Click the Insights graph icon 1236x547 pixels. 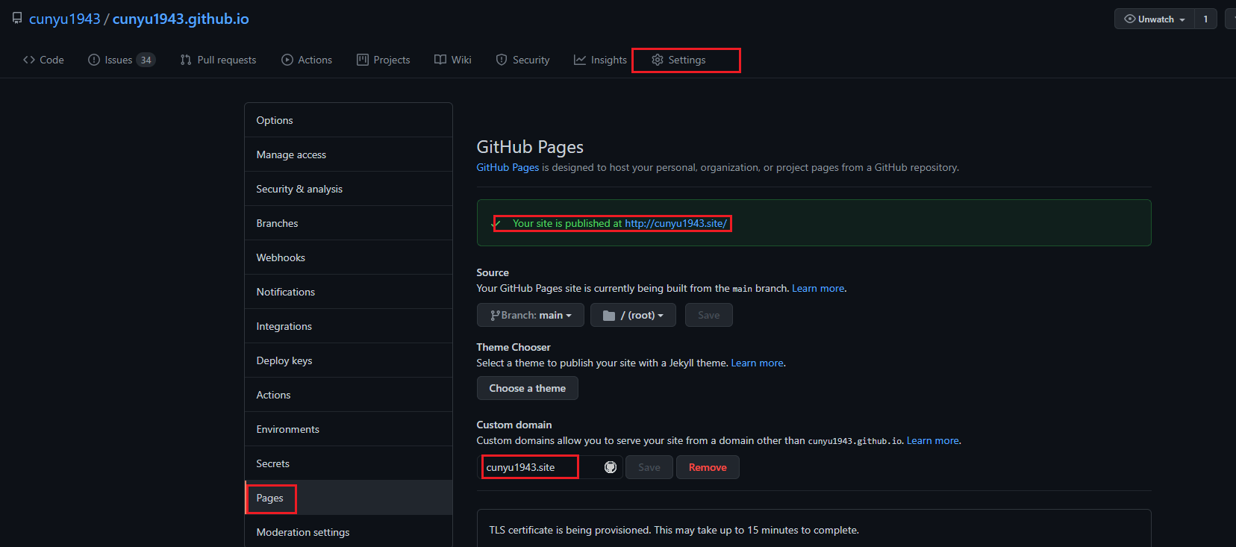coord(580,60)
